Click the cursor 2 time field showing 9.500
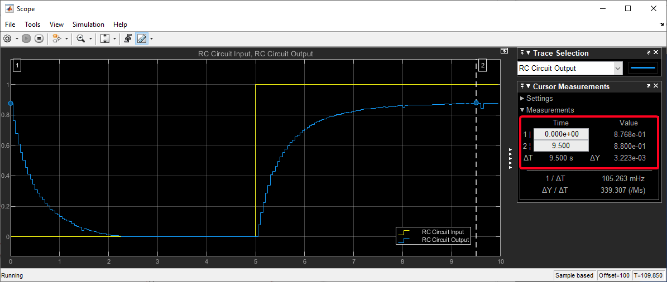Image resolution: width=667 pixels, height=282 pixels. coord(560,146)
